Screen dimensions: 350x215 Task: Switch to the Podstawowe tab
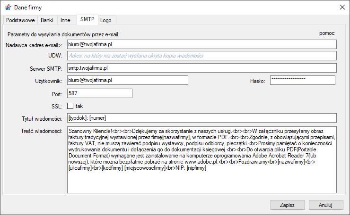tap(19, 20)
